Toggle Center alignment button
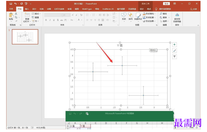 (91, 20)
